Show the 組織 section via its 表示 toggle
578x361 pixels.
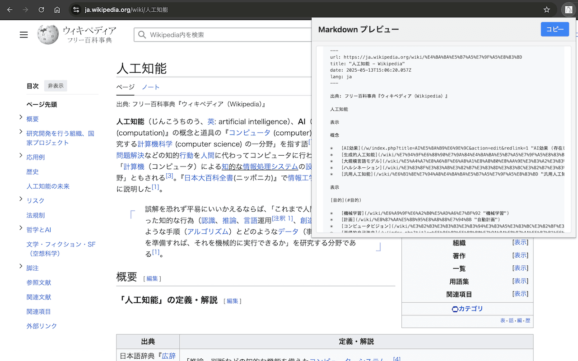[x=520, y=242]
